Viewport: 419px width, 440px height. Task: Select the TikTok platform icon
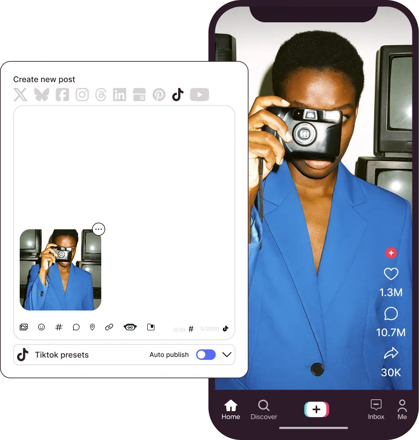click(178, 95)
